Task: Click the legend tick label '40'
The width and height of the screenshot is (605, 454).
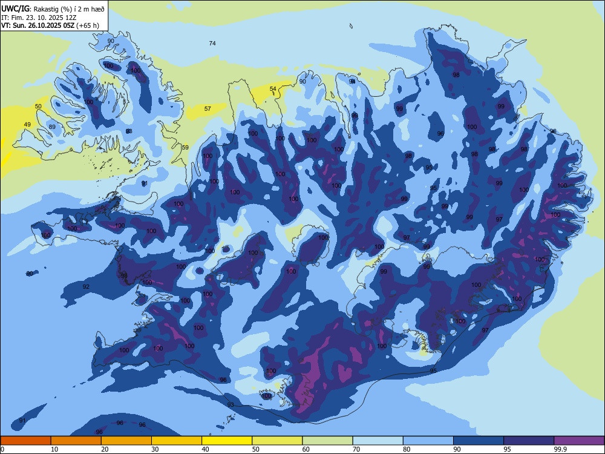Action: [x=205, y=449]
